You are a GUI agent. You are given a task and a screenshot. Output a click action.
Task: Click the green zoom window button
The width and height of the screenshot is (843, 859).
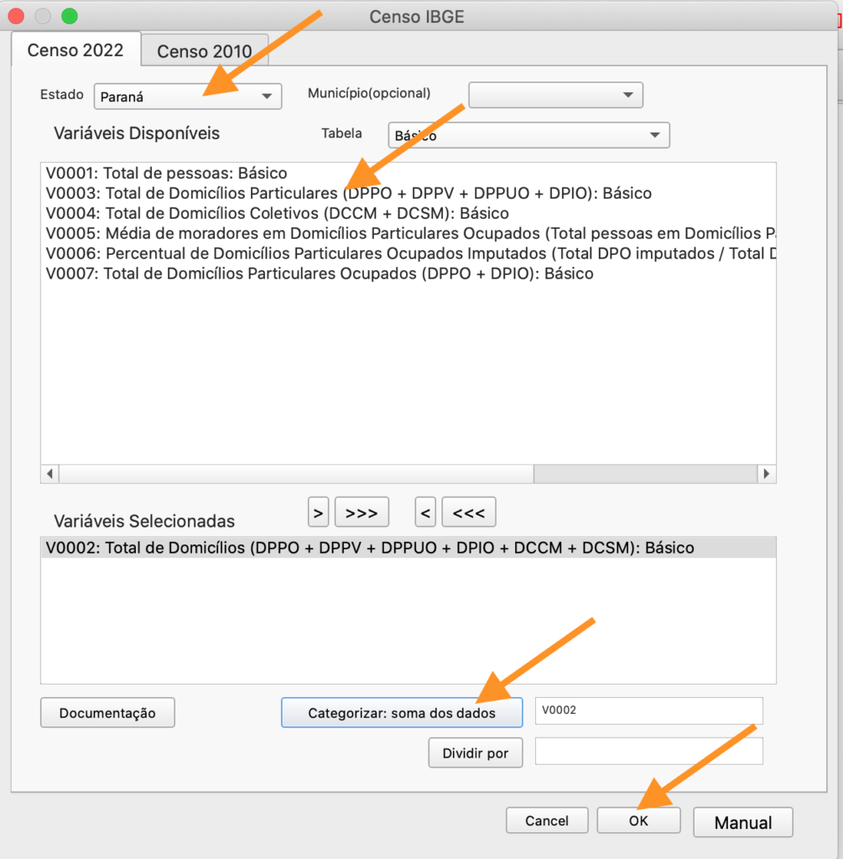pos(70,17)
